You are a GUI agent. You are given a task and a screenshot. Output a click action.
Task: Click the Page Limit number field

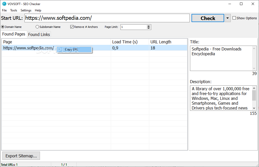pyautogui.click(x=134, y=27)
